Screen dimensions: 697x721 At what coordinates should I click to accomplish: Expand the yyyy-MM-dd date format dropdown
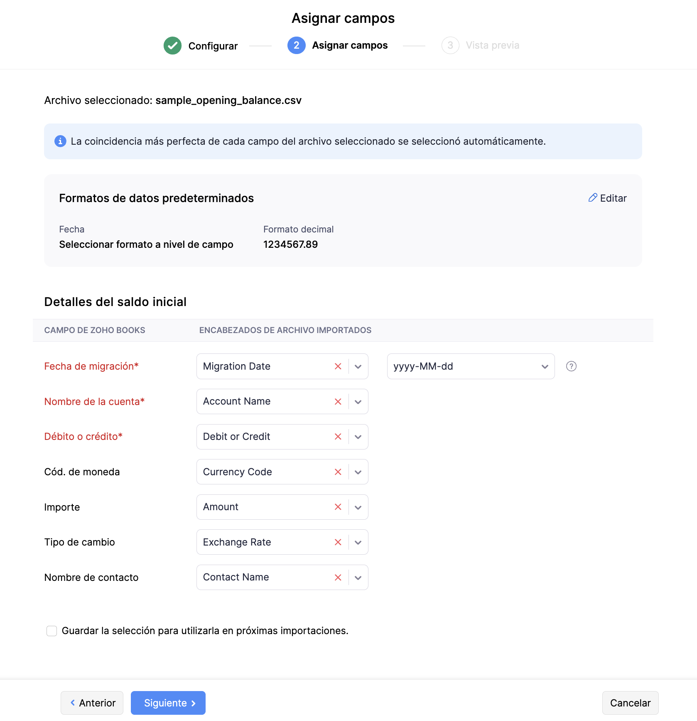(x=545, y=366)
